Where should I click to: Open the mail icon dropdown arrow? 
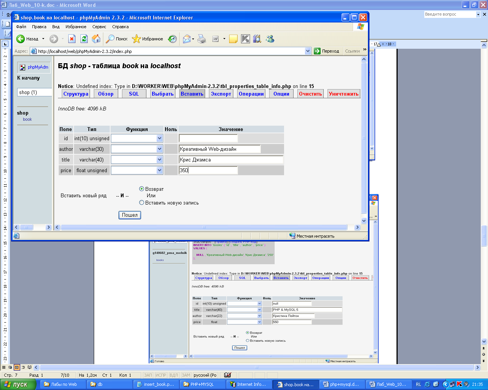pos(193,39)
